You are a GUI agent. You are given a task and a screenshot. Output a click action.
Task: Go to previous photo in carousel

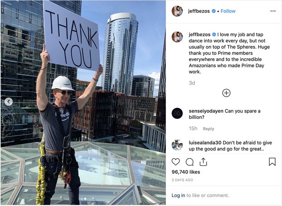click(9, 102)
